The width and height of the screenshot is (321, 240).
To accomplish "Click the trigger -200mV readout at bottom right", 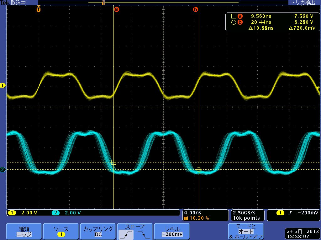I will 308,213.
